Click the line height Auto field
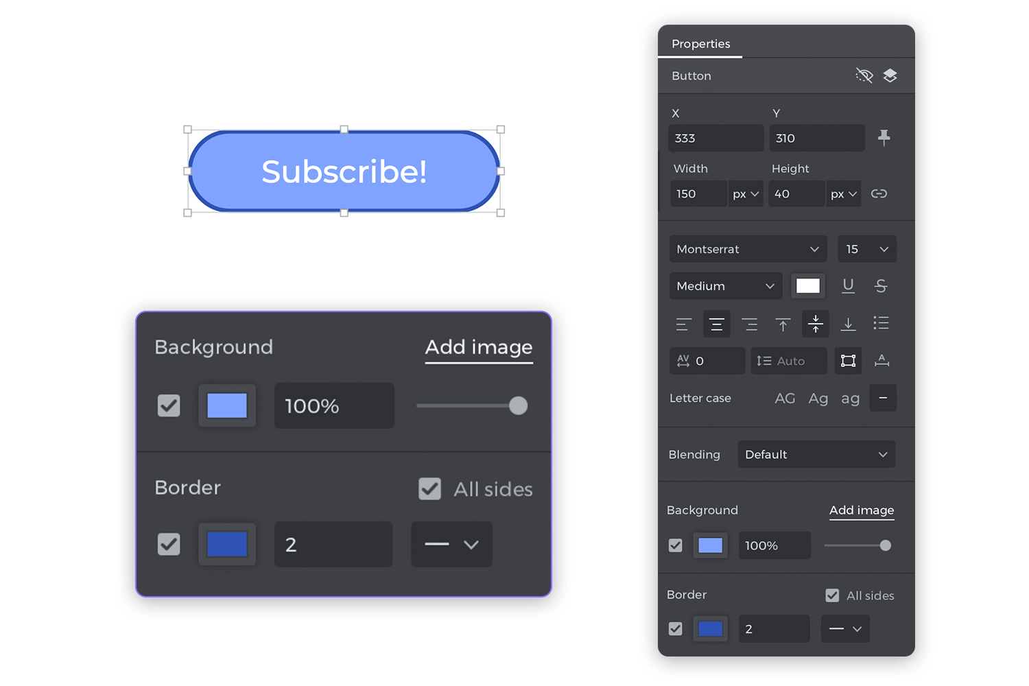The height and width of the screenshot is (686, 1029). tap(789, 361)
